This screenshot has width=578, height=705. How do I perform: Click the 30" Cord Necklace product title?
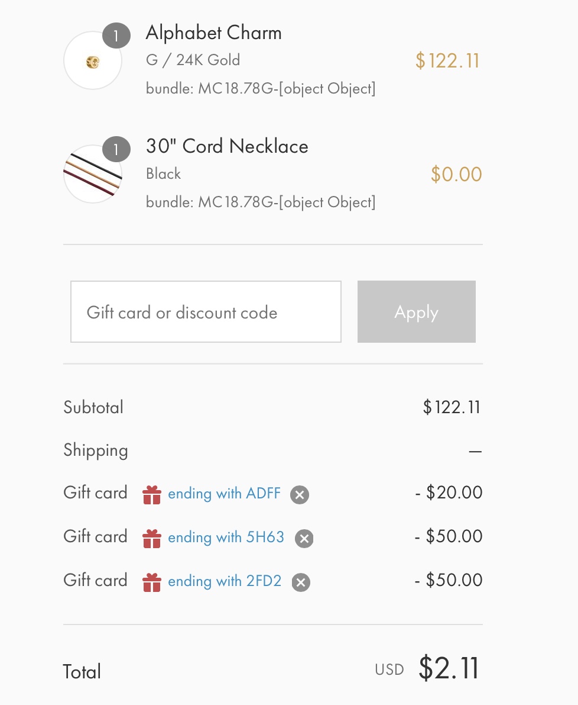click(227, 147)
